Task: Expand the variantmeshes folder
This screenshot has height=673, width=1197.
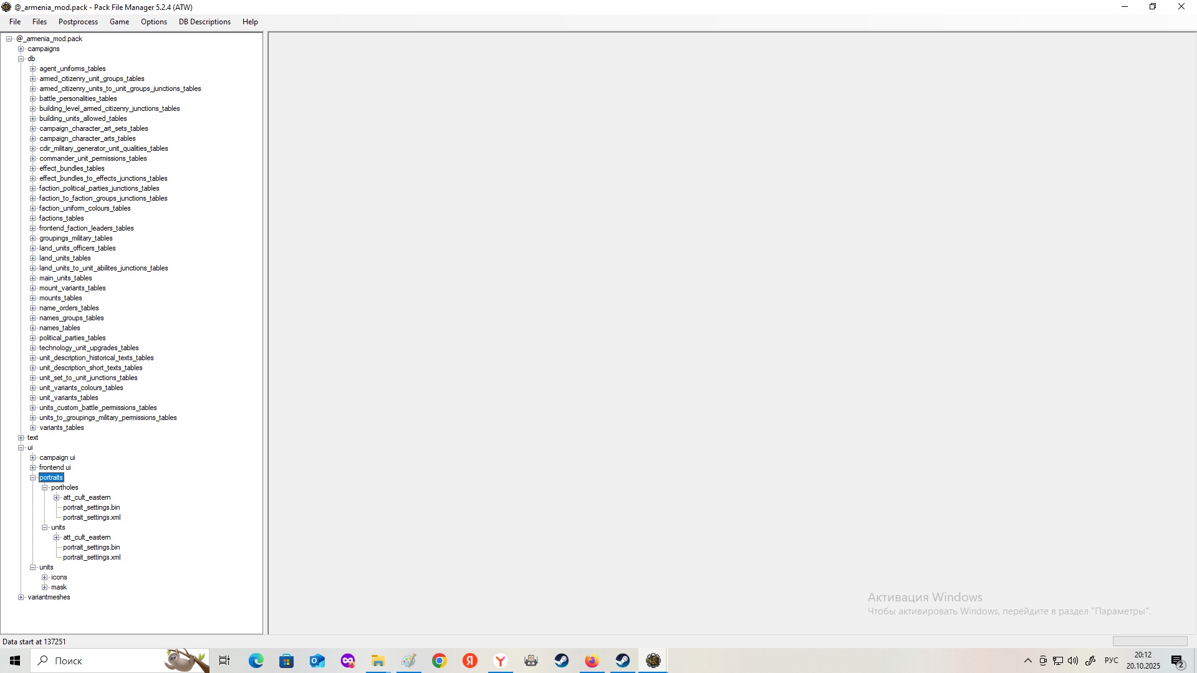Action: [21, 597]
